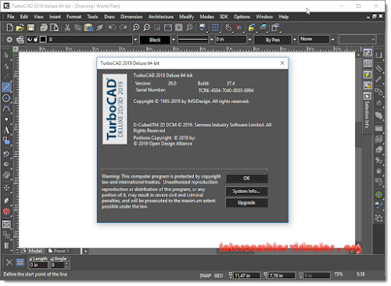This screenshot has width=391, height=286.
Task: Toggle SNAP mode in the status bar
Action: click(x=206, y=276)
